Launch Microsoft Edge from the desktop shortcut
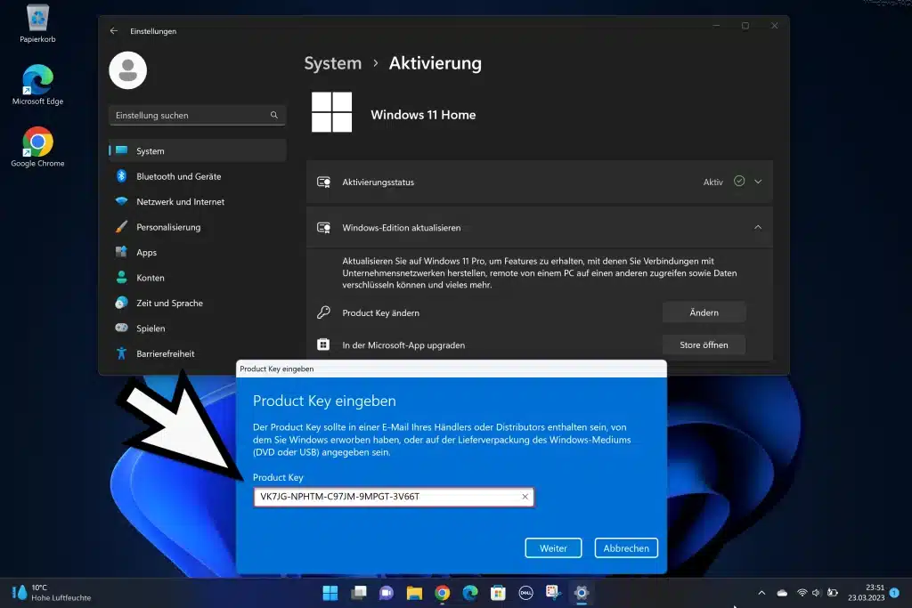 (x=37, y=85)
